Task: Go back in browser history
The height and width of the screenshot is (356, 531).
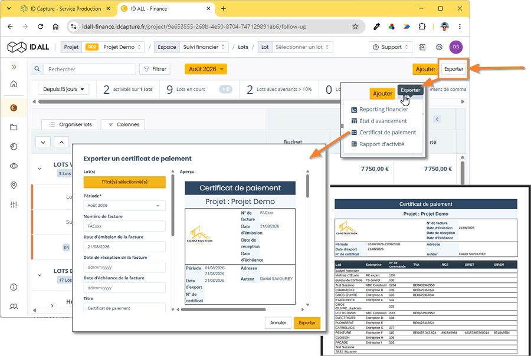Action: click(10, 27)
